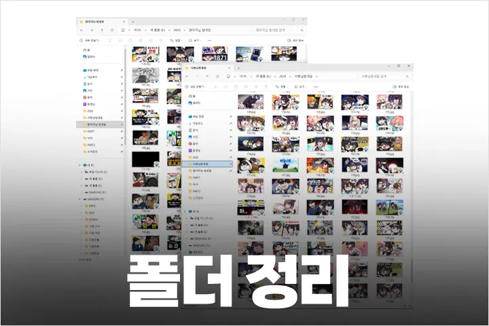Click search magnifier icon in rear window

pos(302,31)
